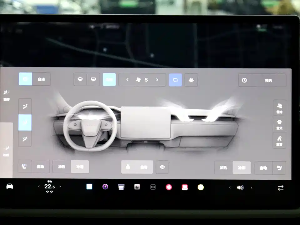The image size is (300, 225).
Task: Click the swap arrows icon in bottom bar
Action: (x=281, y=187)
